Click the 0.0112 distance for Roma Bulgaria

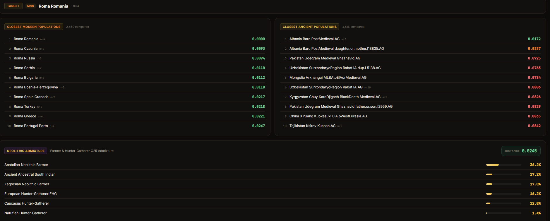coord(258,78)
